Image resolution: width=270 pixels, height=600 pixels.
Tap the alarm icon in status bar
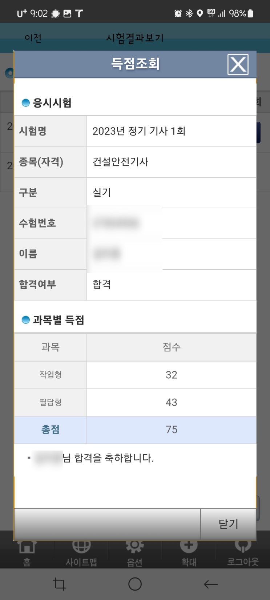click(x=178, y=13)
